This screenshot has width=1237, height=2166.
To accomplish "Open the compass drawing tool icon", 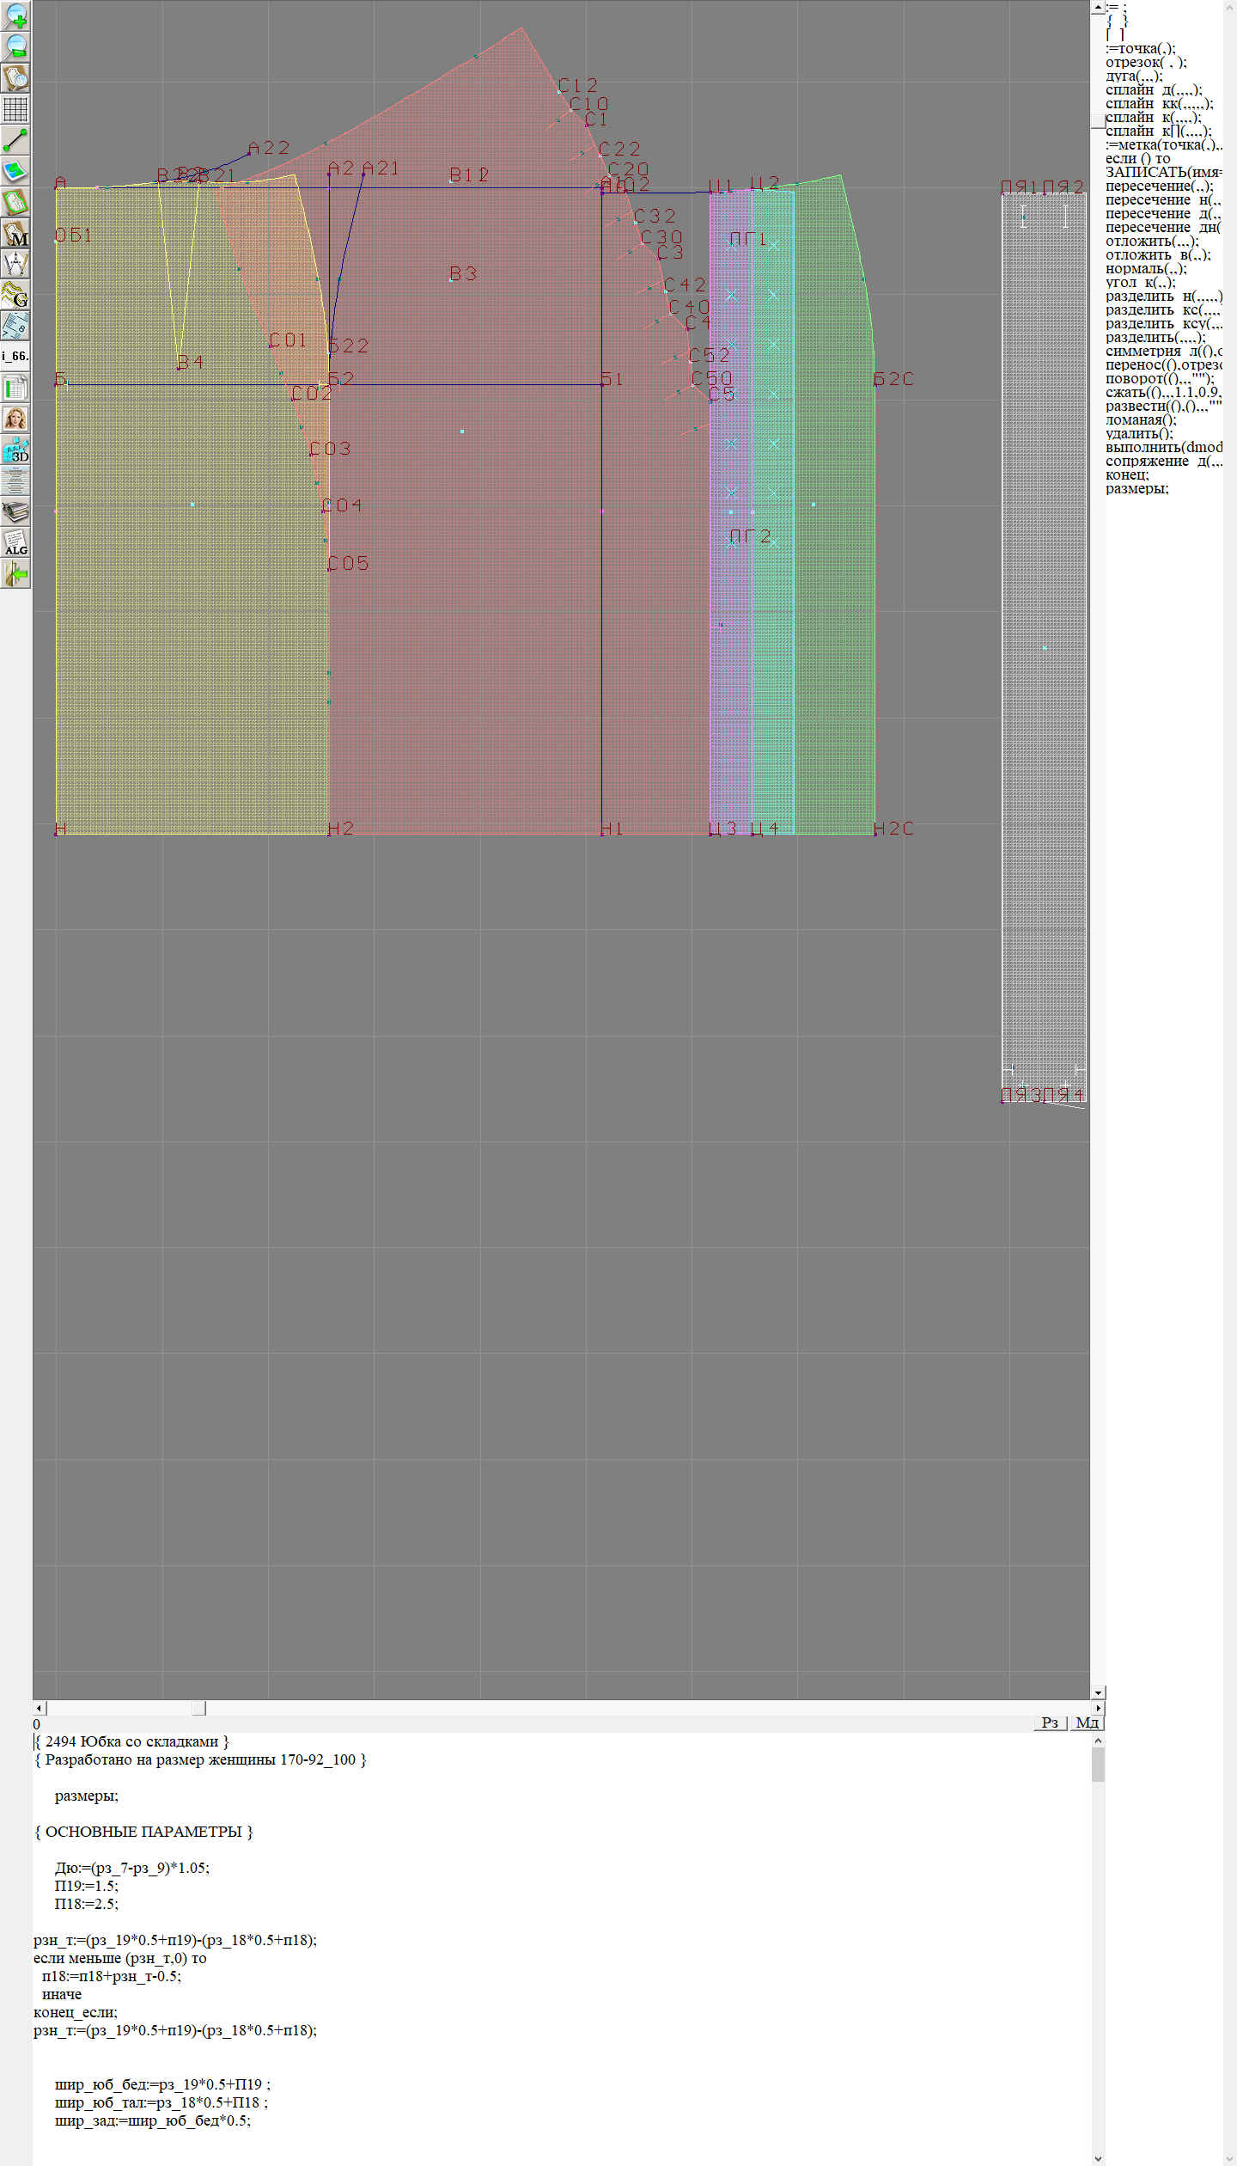I will [x=15, y=264].
